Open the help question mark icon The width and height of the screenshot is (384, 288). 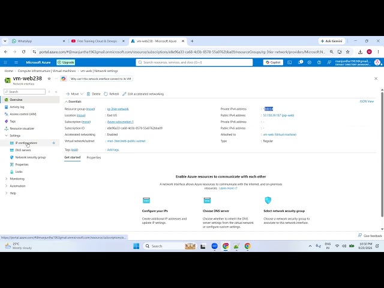click(319, 62)
